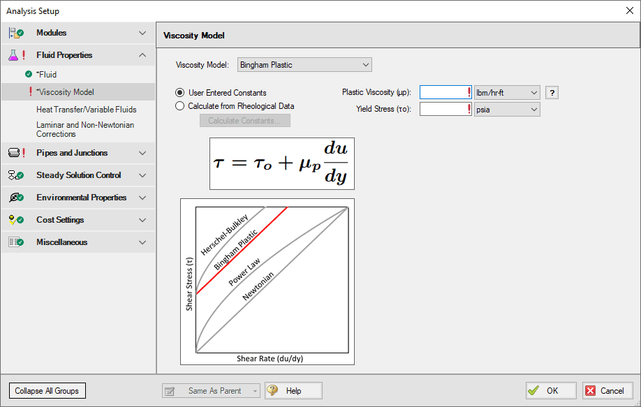This screenshot has width=641, height=407.
Task: Click the Miscellaneous panel icon
Action: click(15, 242)
